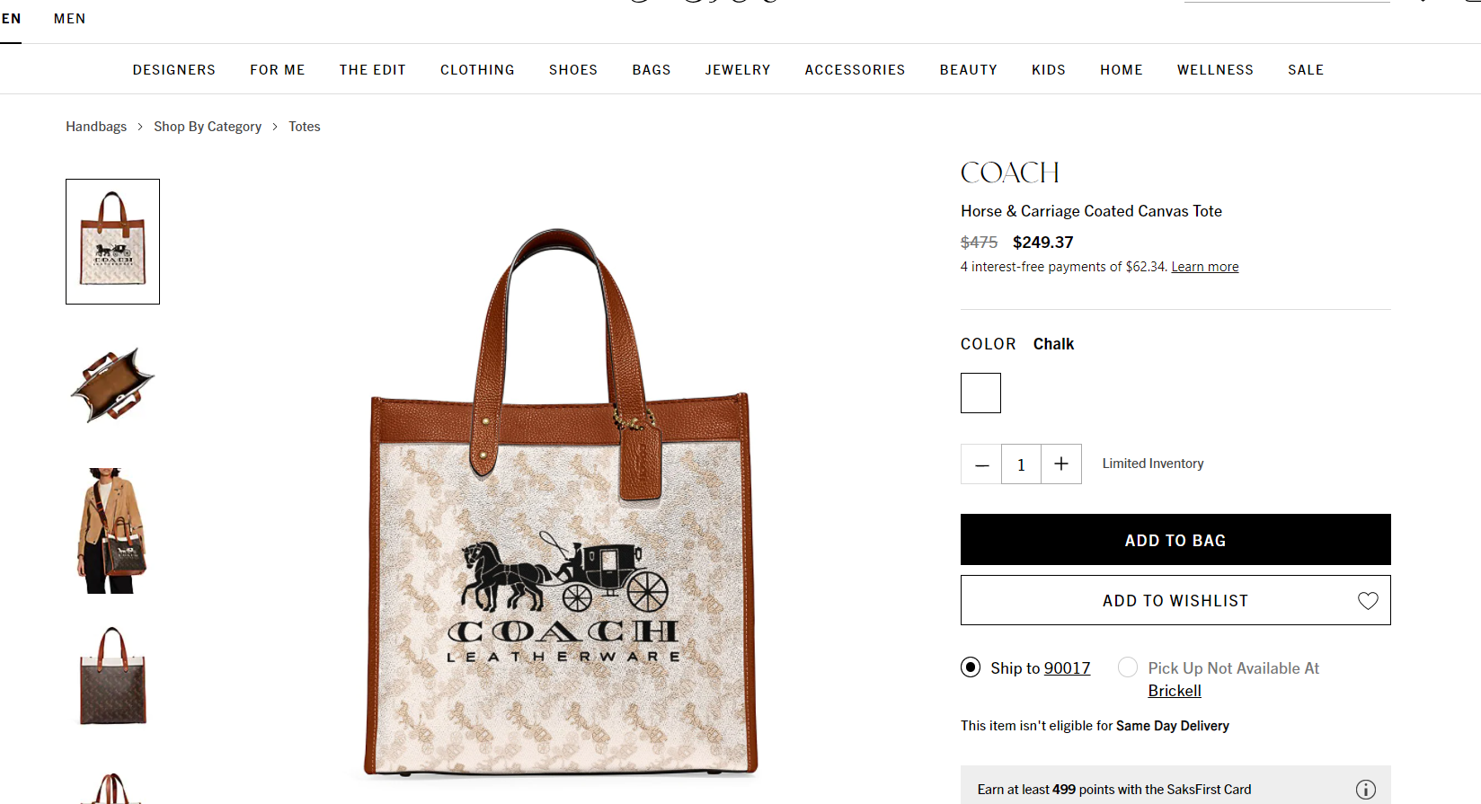This screenshot has height=804, width=1481.
Task: Open the SaksFirst points info icon
Action: coord(1366,790)
